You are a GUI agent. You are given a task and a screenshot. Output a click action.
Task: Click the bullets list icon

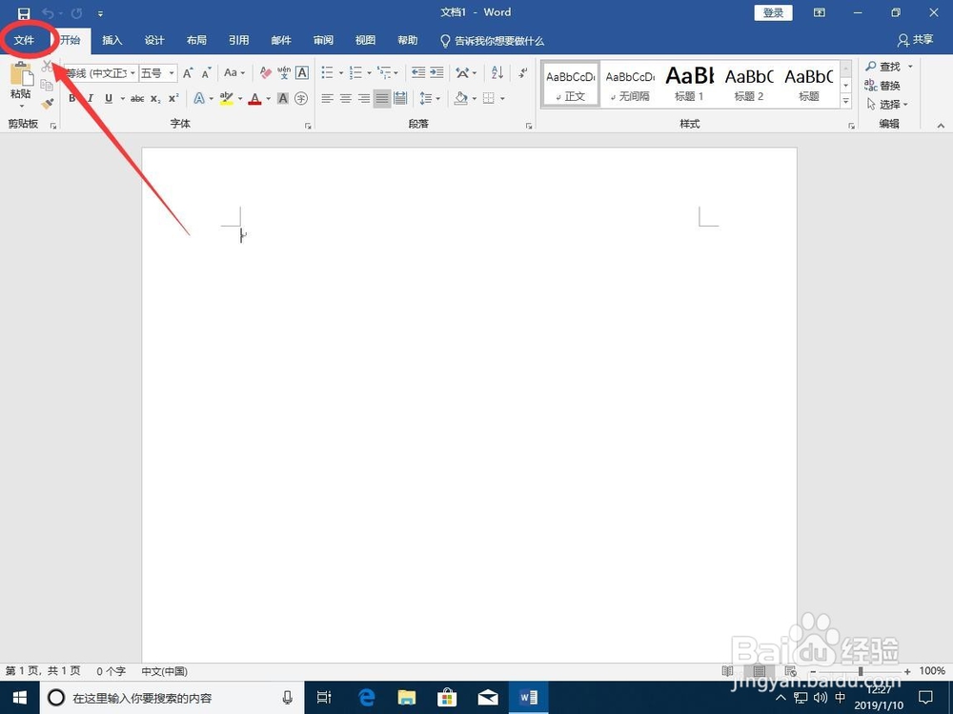pyautogui.click(x=328, y=73)
